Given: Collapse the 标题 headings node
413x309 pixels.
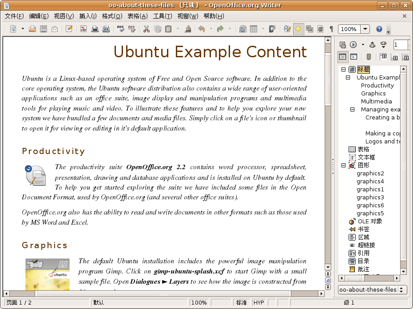Looking at the screenshot, I should tap(343, 70).
